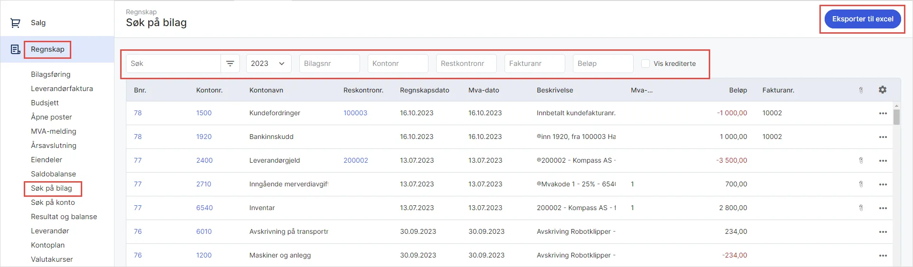913x267 pixels.
Task: Focus the Kontonr filter field
Action: pyautogui.click(x=398, y=64)
